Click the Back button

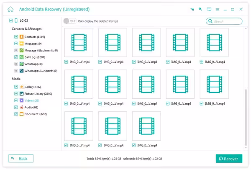tap(21, 159)
